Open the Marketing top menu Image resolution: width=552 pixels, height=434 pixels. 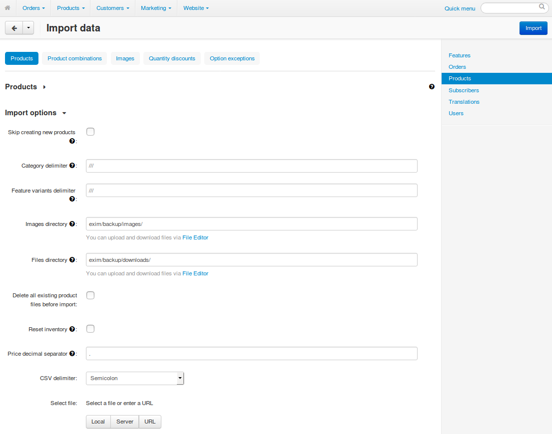point(156,8)
